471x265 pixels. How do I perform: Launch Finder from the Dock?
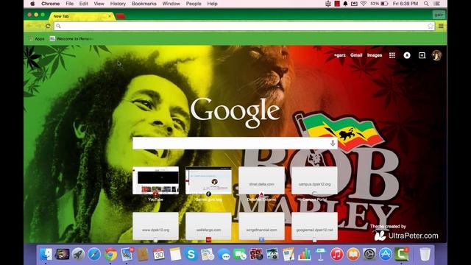point(46,254)
